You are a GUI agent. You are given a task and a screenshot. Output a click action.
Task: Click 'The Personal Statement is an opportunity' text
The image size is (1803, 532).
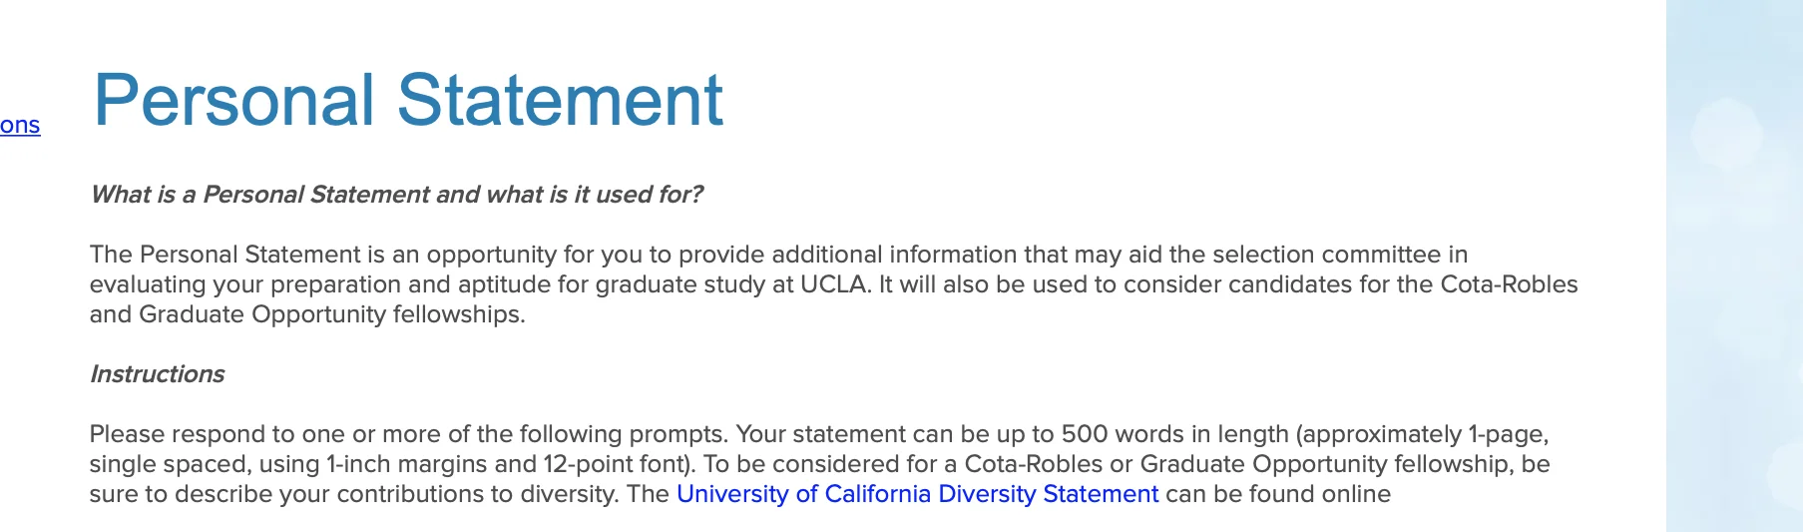[299, 255]
